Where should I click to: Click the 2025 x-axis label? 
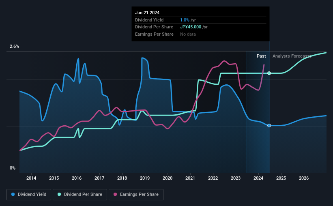click(x=281, y=178)
